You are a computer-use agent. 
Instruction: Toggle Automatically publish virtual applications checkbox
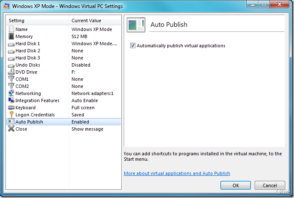[x=133, y=46]
